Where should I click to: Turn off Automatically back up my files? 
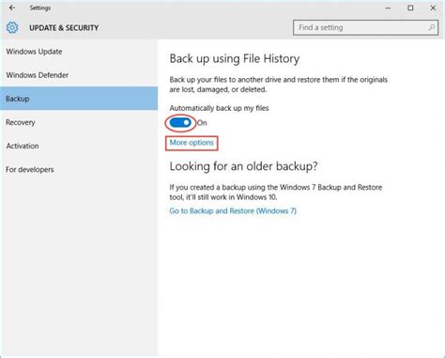pyautogui.click(x=180, y=122)
